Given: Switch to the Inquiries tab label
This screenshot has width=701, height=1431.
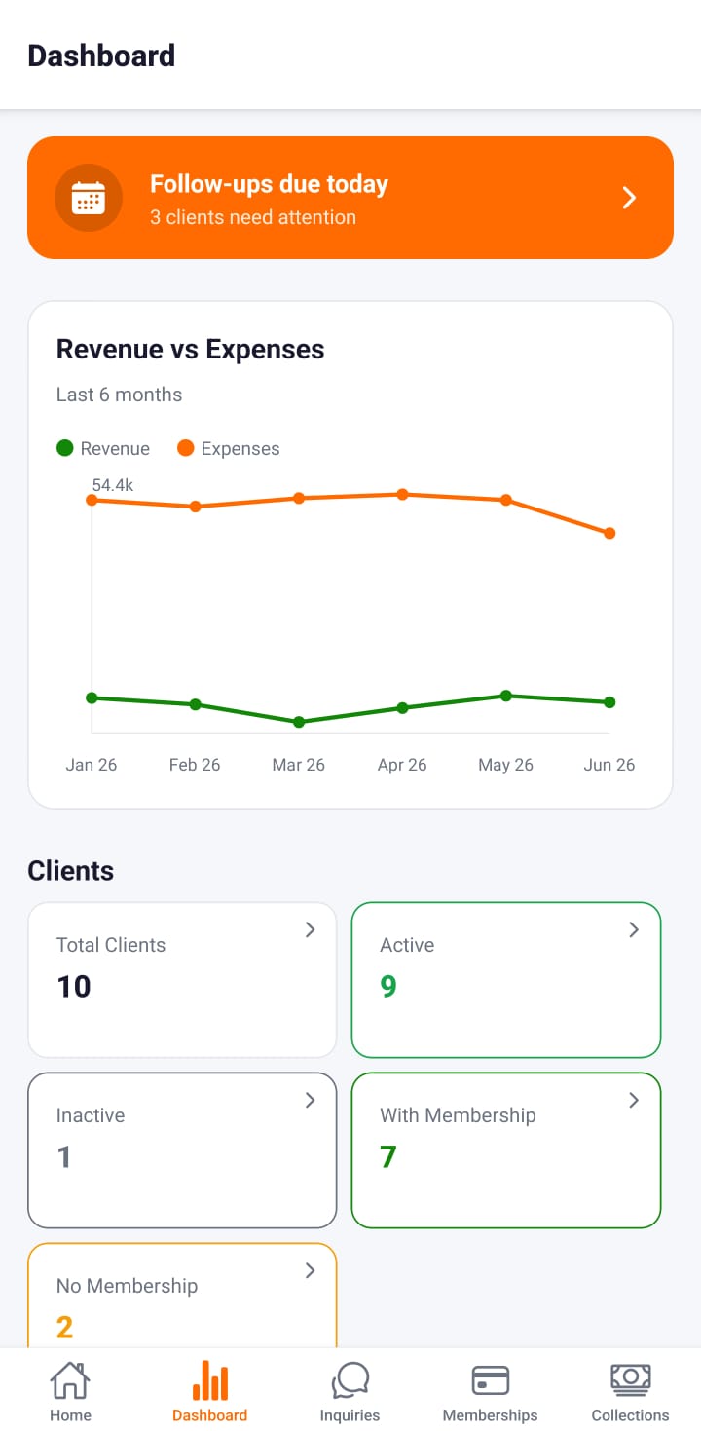Looking at the screenshot, I should pos(350,1415).
